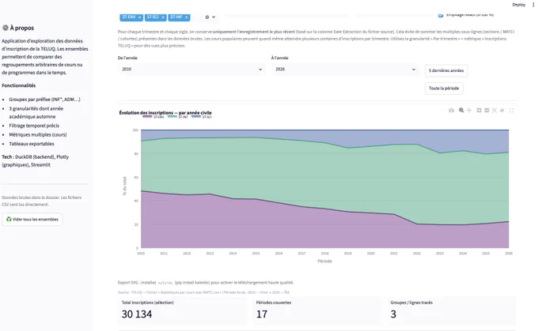The height and width of the screenshot is (331, 538).
Task: Click the 2018 x-axis tick label
Action: (x=324, y=254)
